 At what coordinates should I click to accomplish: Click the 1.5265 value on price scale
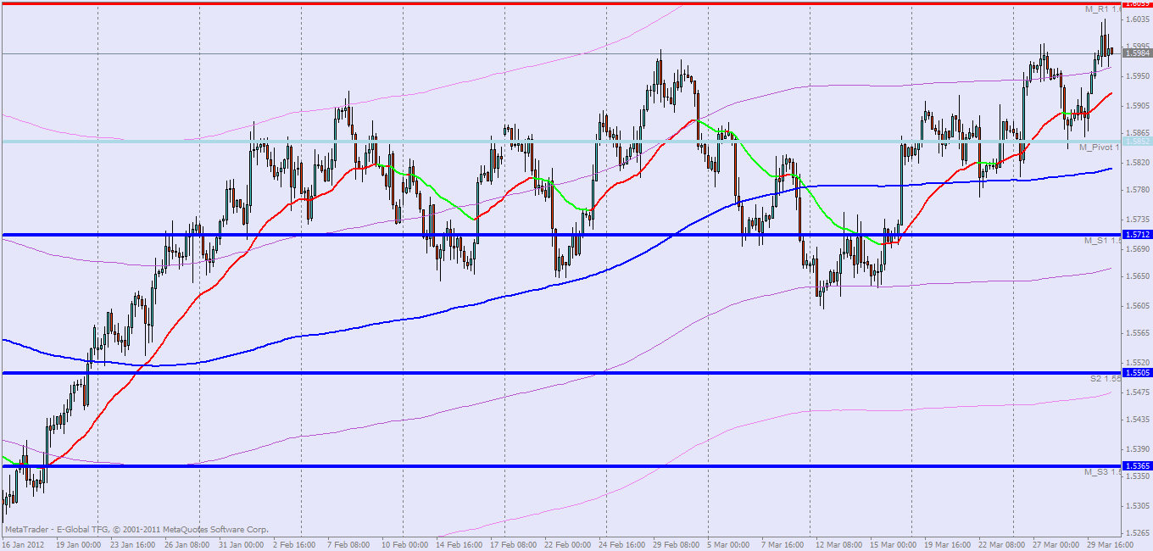pyautogui.click(x=1137, y=534)
